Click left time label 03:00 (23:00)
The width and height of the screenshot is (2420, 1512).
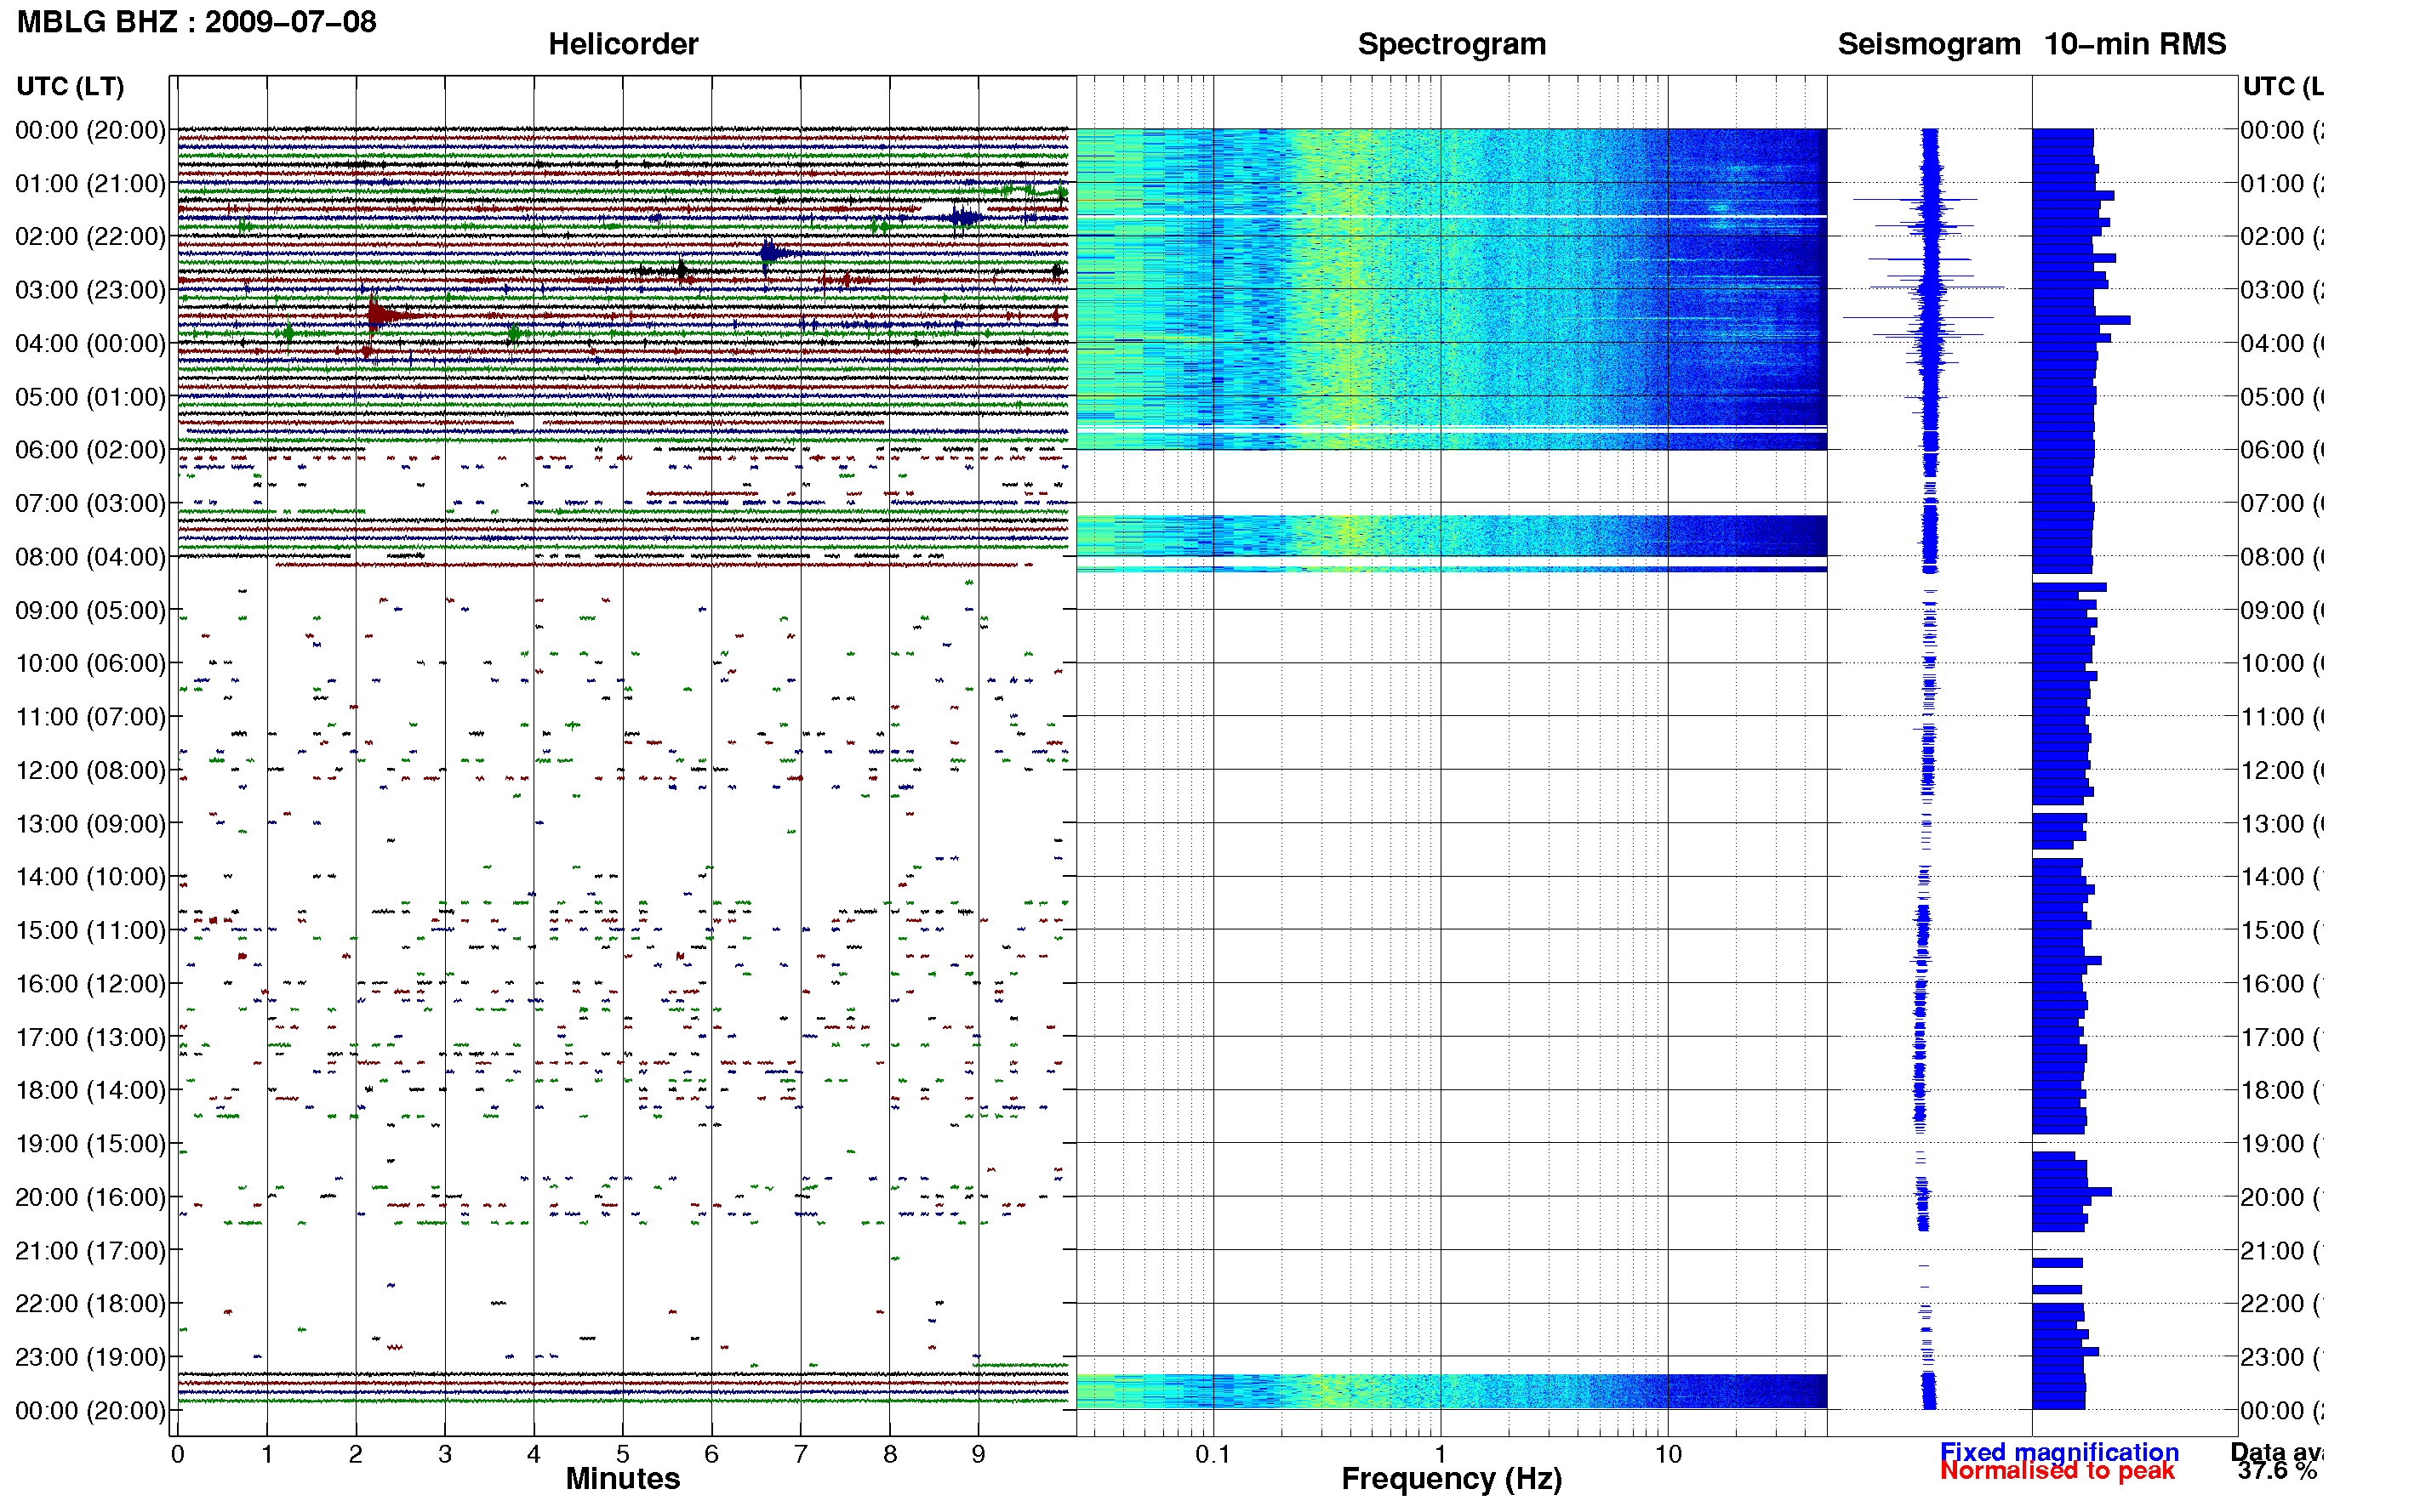coord(90,290)
